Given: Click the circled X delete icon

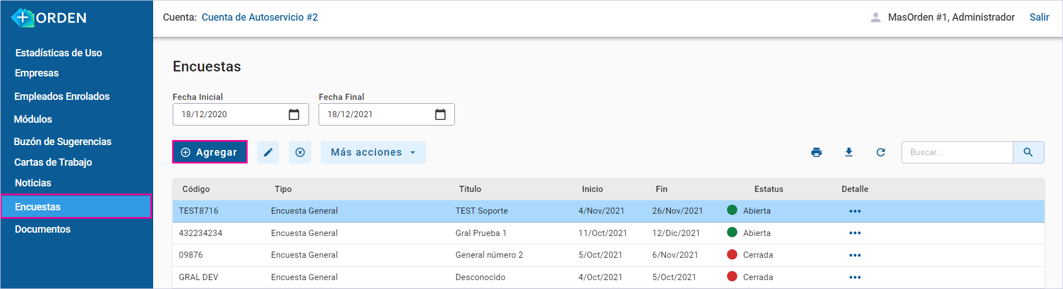Looking at the screenshot, I should pos(300,152).
